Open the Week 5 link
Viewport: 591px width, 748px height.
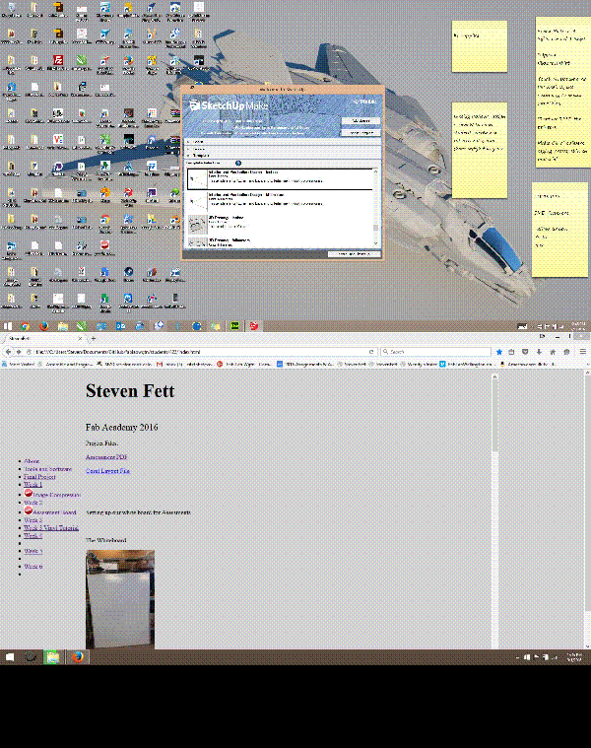33,551
